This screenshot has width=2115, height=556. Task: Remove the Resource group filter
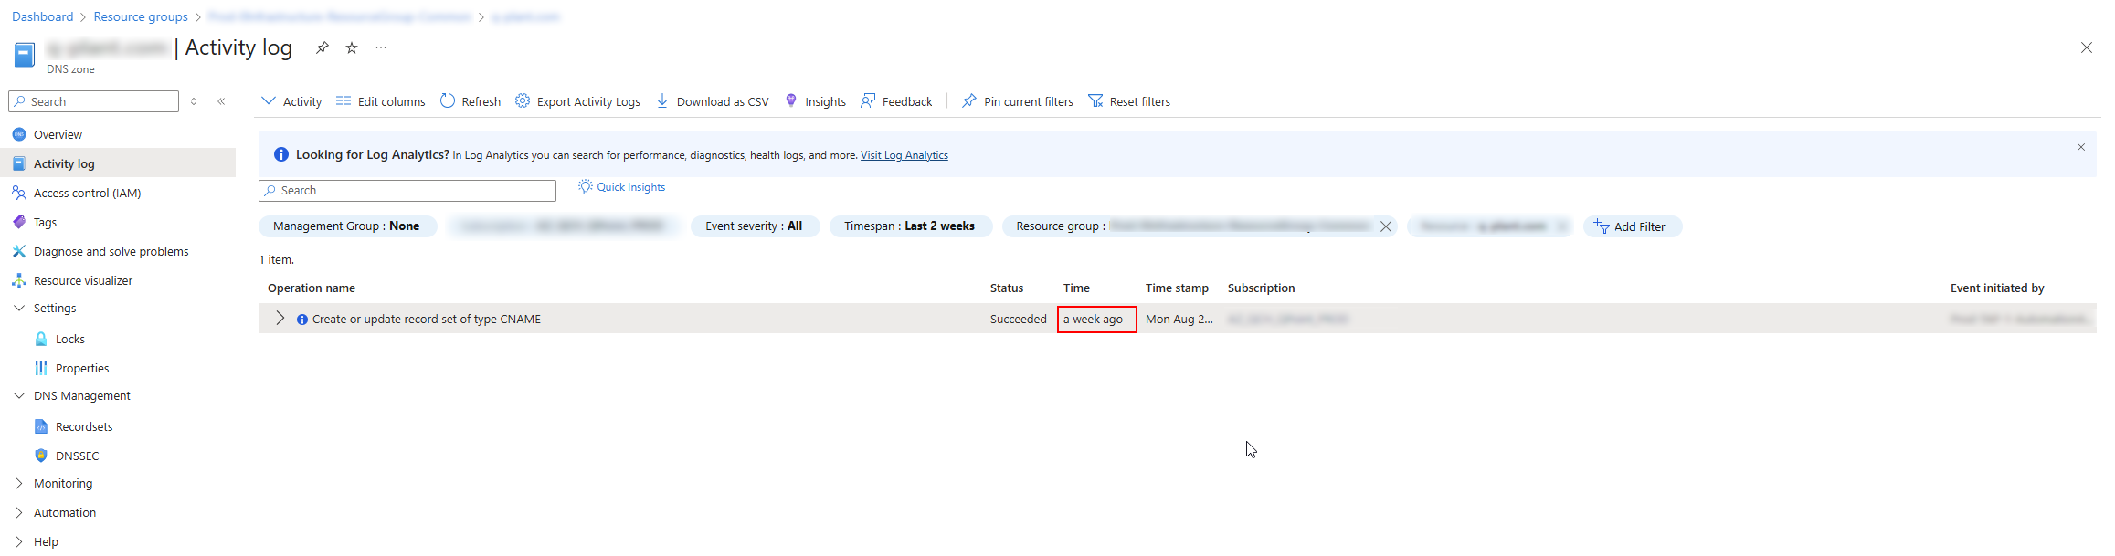(x=1386, y=226)
